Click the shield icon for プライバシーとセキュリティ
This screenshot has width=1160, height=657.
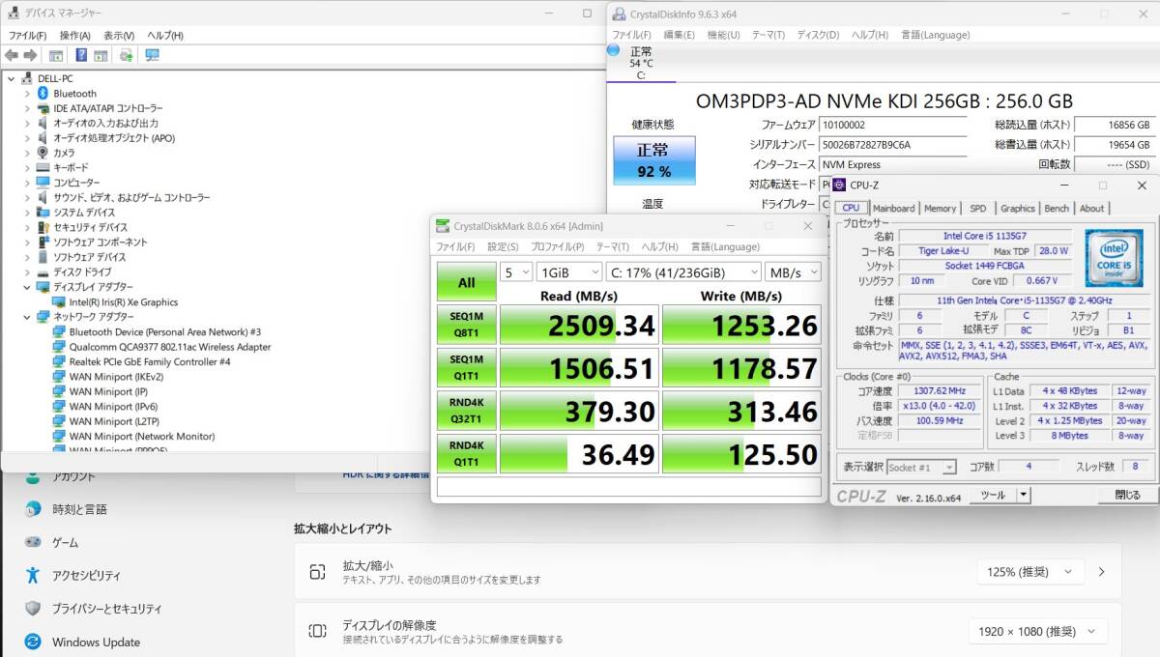[33, 609]
